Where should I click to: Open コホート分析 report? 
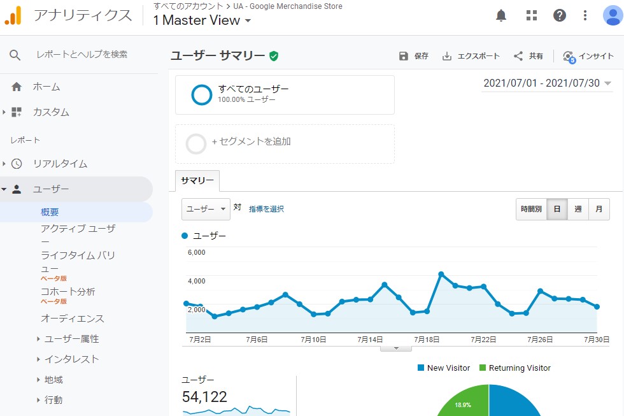click(x=68, y=292)
